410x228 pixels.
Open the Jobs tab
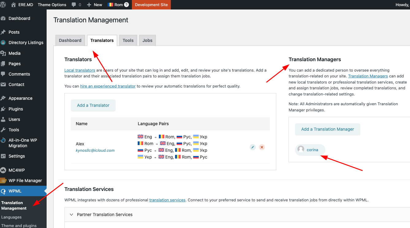pos(148,40)
